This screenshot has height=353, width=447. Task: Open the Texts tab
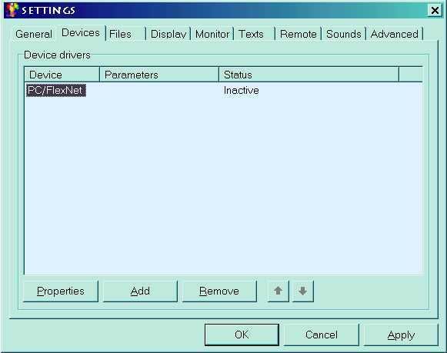tap(251, 34)
